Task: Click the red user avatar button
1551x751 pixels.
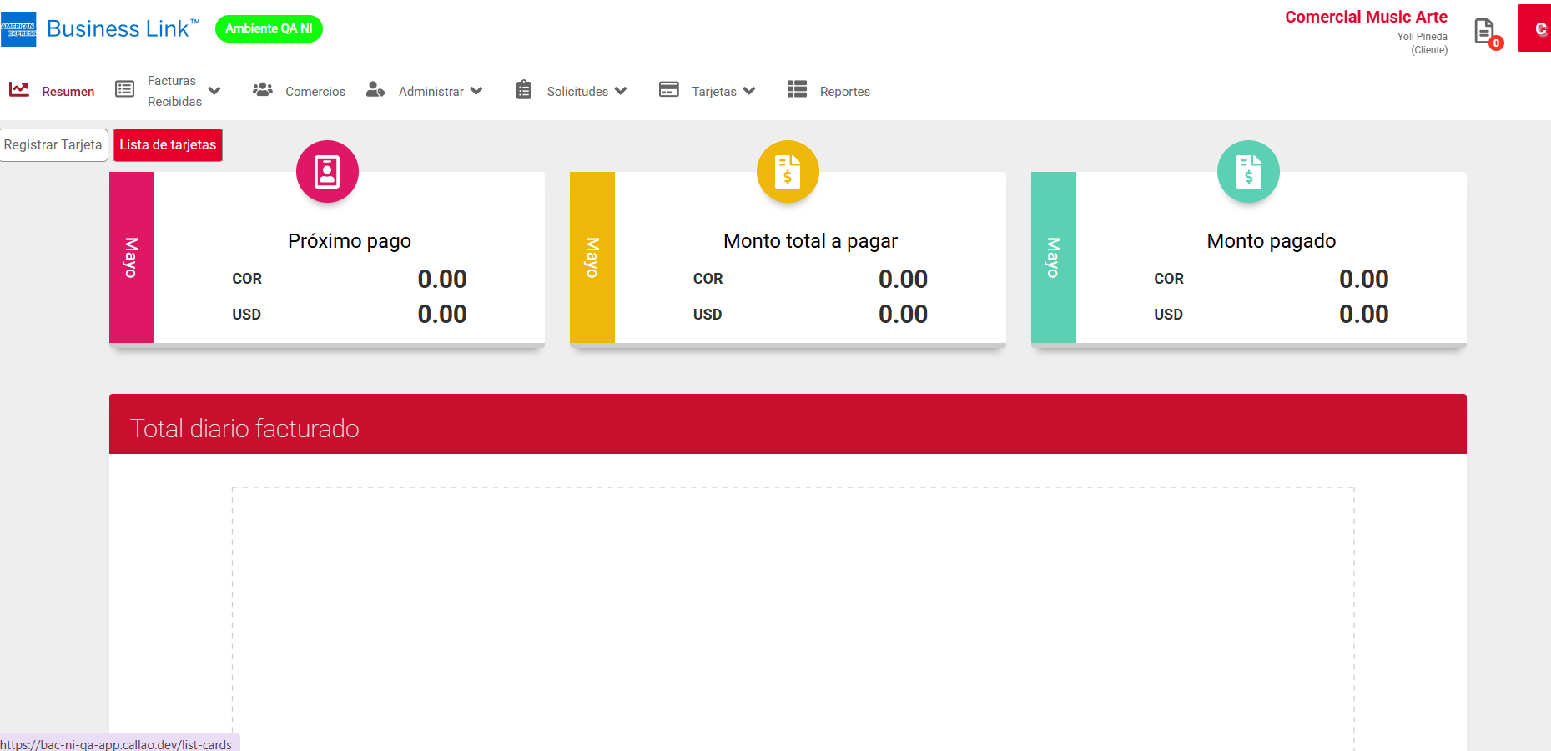Action: pyautogui.click(x=1535, y=28)
